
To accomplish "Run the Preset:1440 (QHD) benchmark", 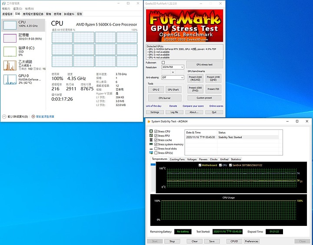I will tap(213, 78).
